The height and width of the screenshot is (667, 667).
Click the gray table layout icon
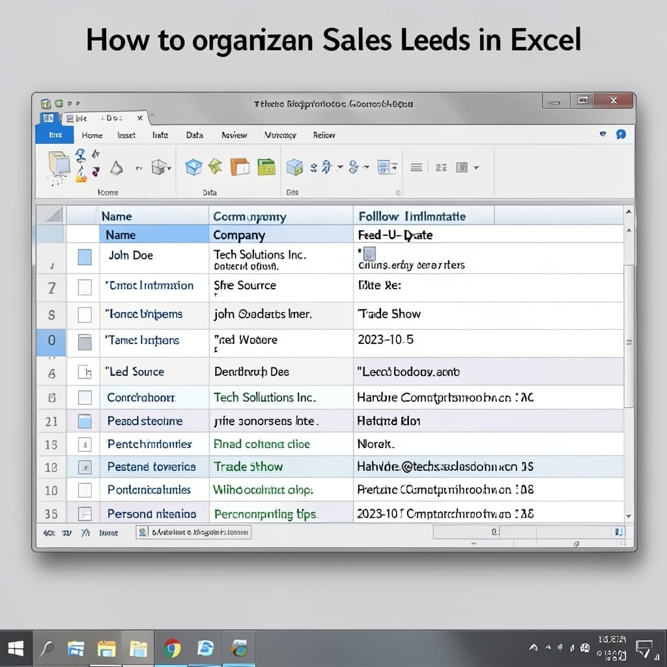[x=462, y=167]
